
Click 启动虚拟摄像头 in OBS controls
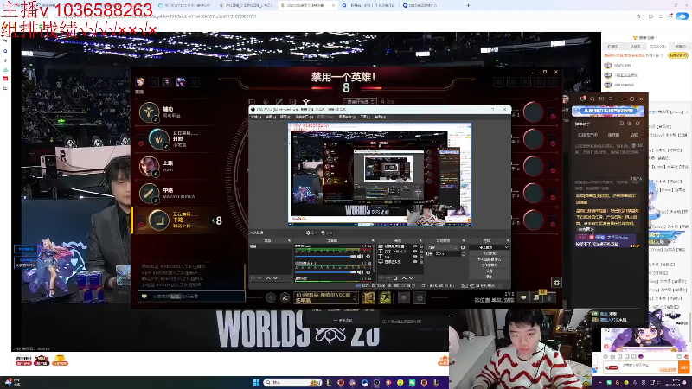490,259
